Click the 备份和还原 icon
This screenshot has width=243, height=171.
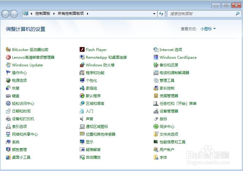tap(156, 65)
